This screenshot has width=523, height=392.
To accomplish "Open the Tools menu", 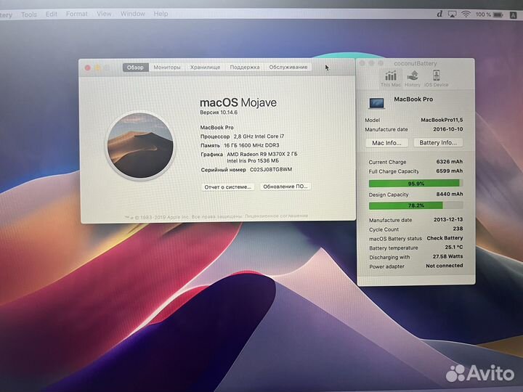I will click(x=29, y=15).
